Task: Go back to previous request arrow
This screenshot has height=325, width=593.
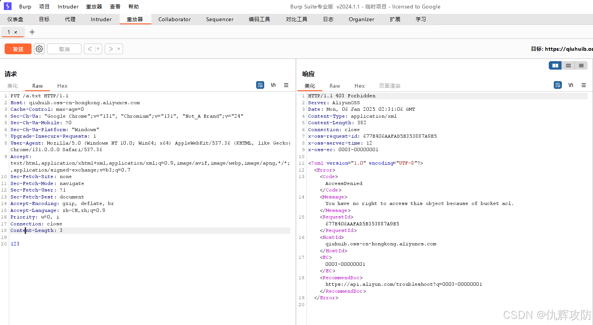Action: click(x=90, y=49)
